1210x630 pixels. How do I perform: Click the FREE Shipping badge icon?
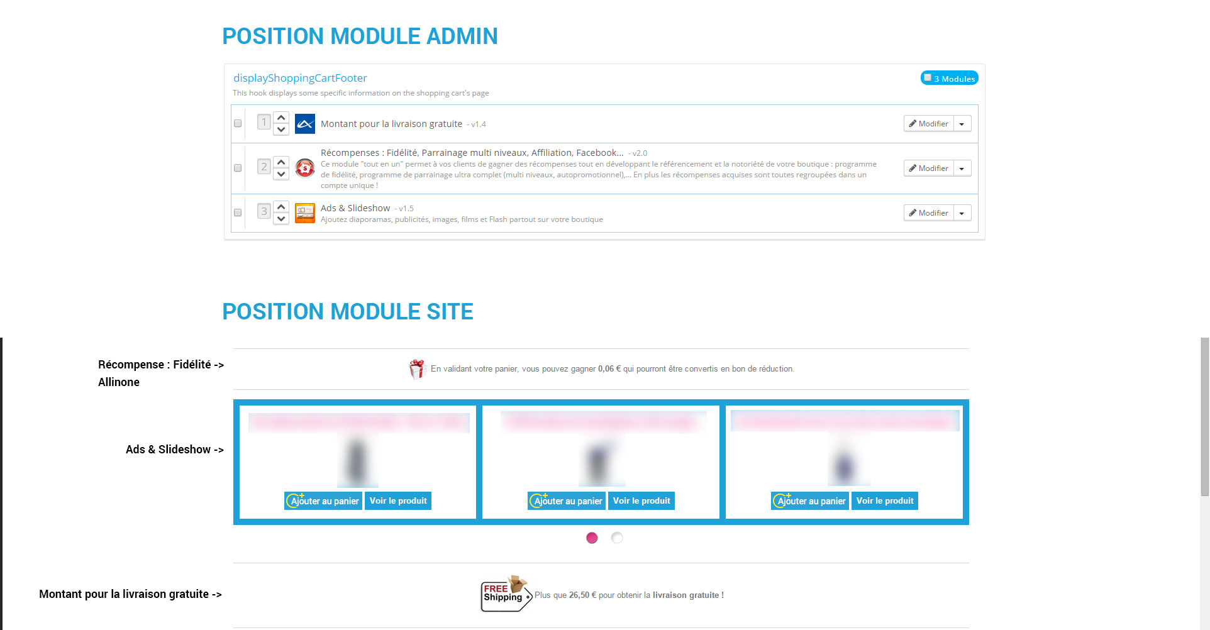pyautogui.click(x=507, y=594)
